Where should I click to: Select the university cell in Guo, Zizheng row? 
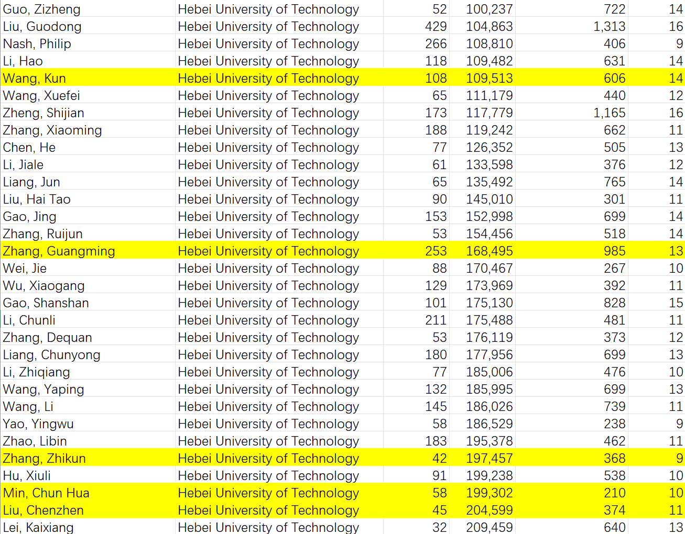[268, 9]
